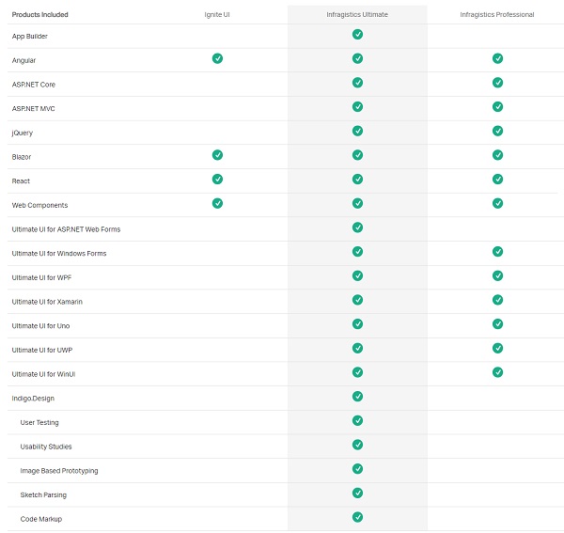Screen dimensions: 564x533
Task: Click Blazor checkmark under Infragistics Professional
Action: click(497, 155)
